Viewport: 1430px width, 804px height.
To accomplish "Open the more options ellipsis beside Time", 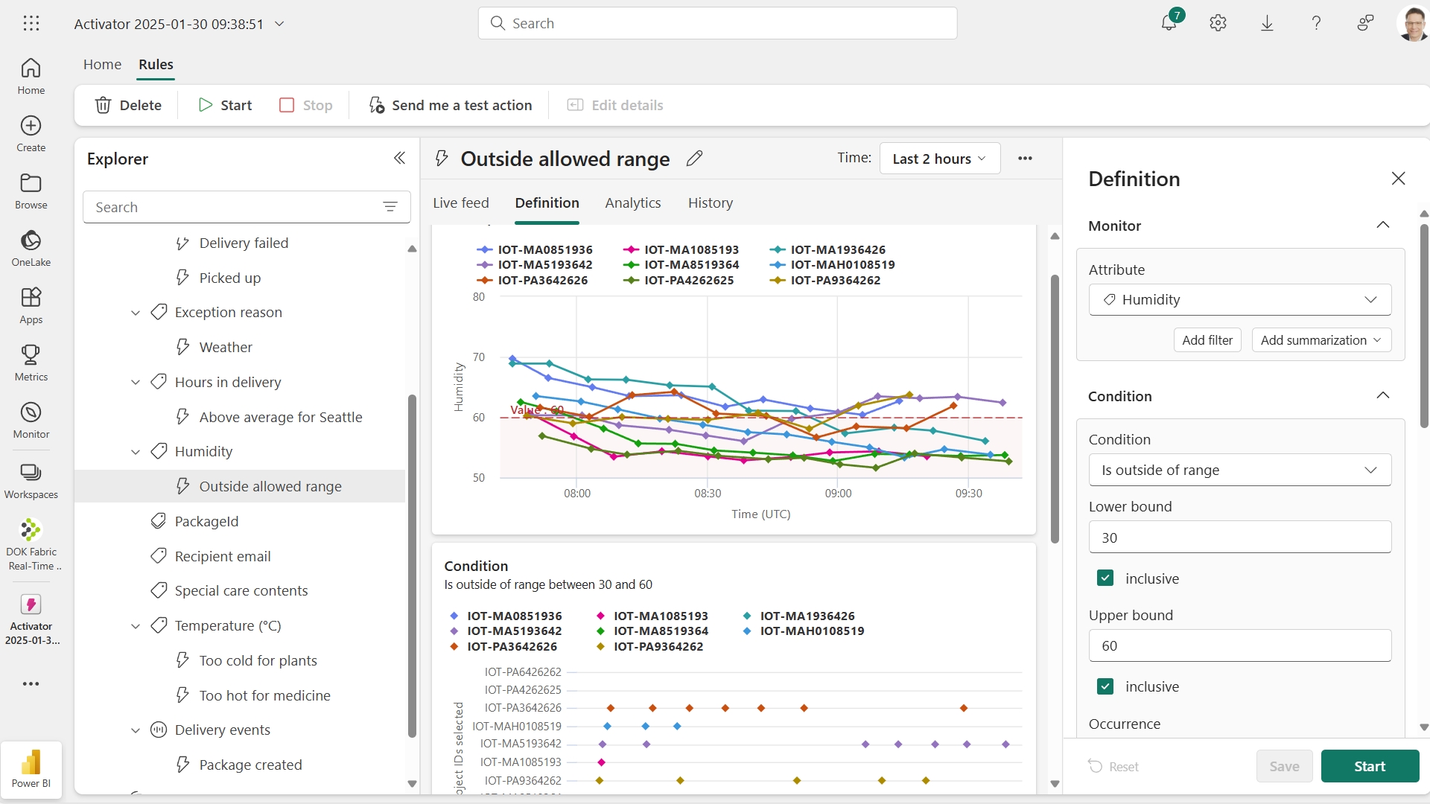I will tap(1025, 159).
